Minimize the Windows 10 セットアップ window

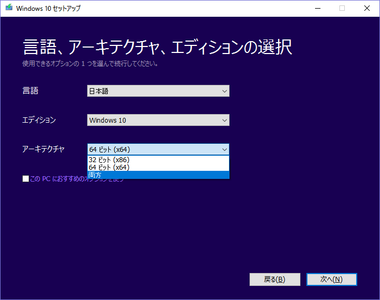[318, 9]
